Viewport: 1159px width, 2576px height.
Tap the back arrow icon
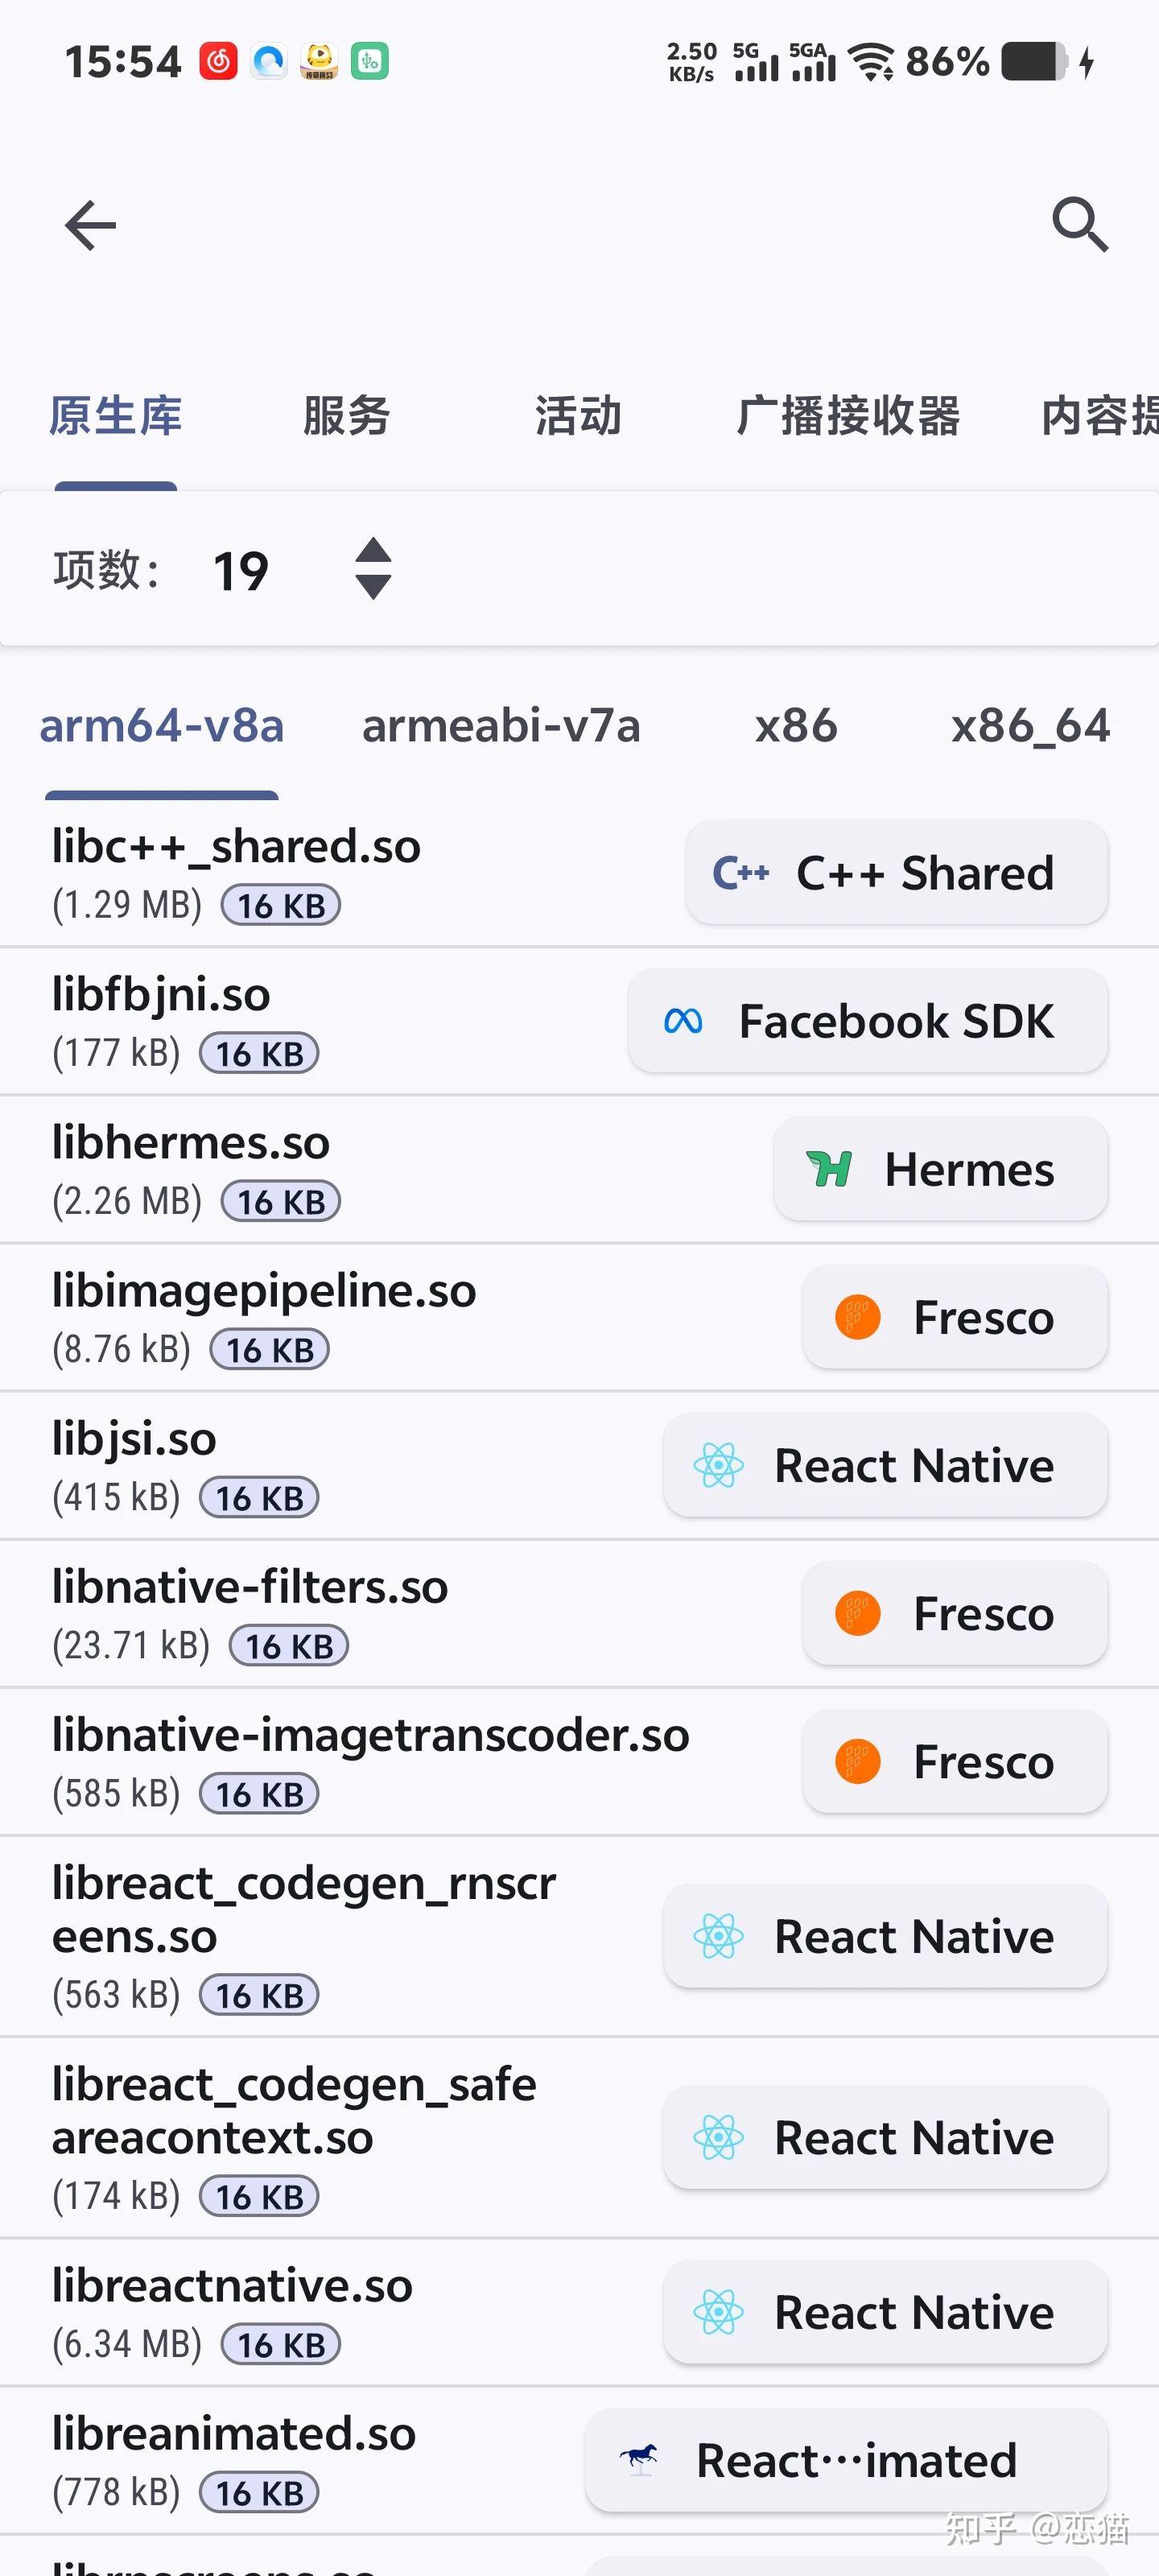90,225
